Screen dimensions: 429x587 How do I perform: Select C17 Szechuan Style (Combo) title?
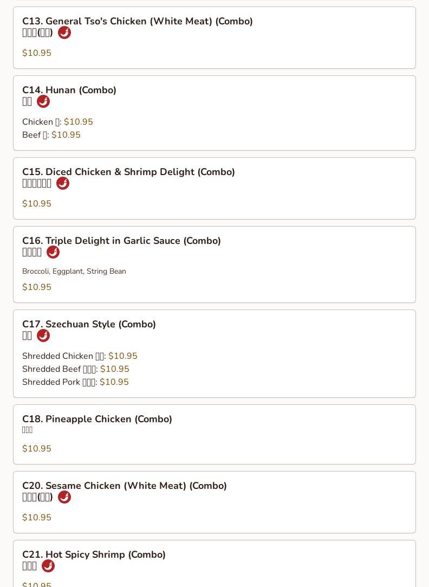[x=89, y=324]
